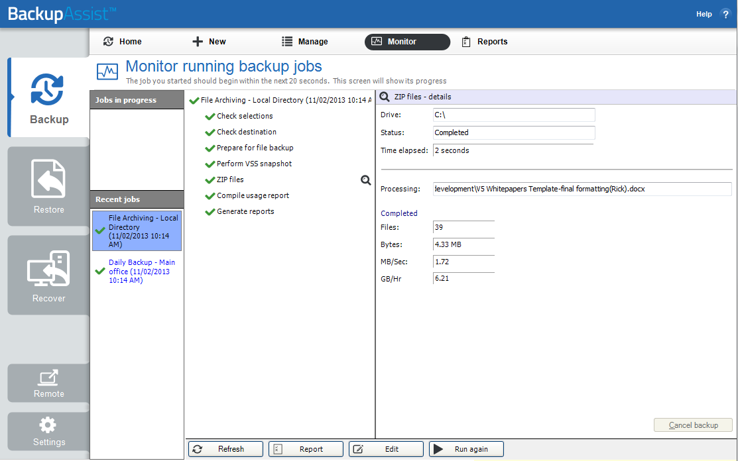Screen dimensions: 738x461
Task: Select Daily Backup - Main office recent job
Action: pyautogui.click(x=137, y=271)
